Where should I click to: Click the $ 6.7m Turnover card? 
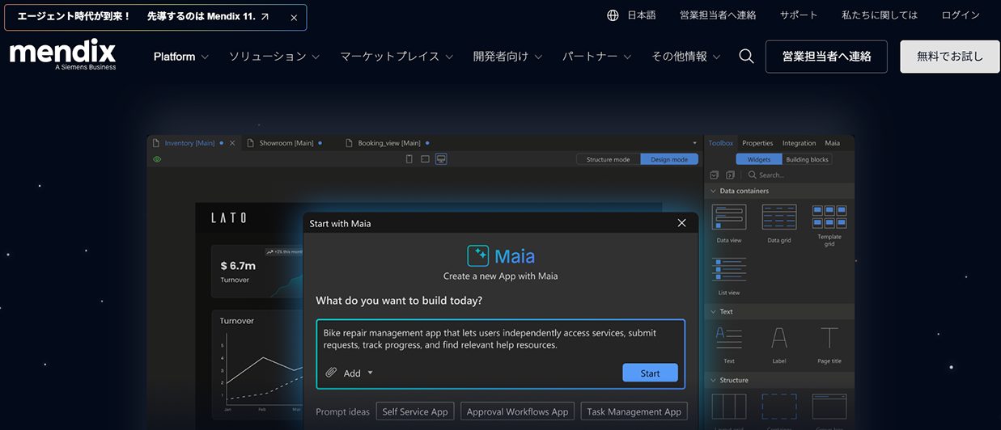[x=257, y=272]
